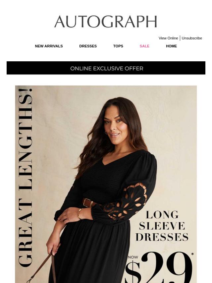Click the brown bag strap in hand

click(42, 267)
